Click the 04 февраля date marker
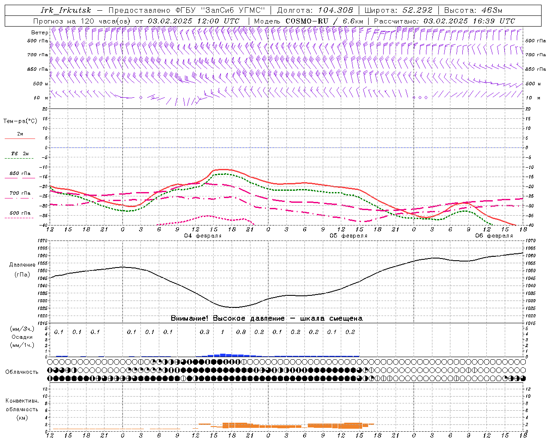548x439 pixels. pos(203,236)
